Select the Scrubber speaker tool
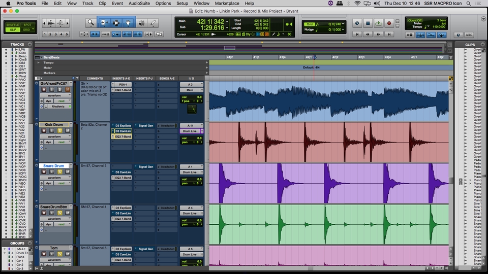 142,23
